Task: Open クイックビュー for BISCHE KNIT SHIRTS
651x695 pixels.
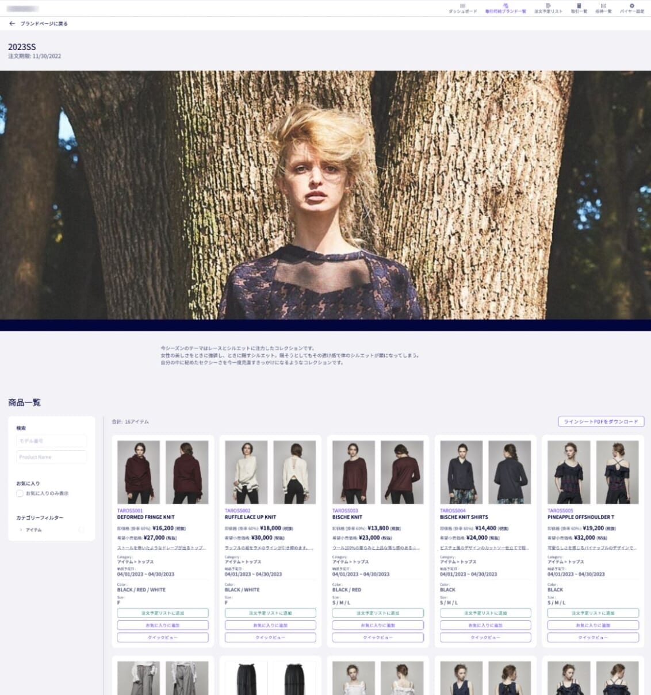Action: pyautogui.click(x=485, y=638)
